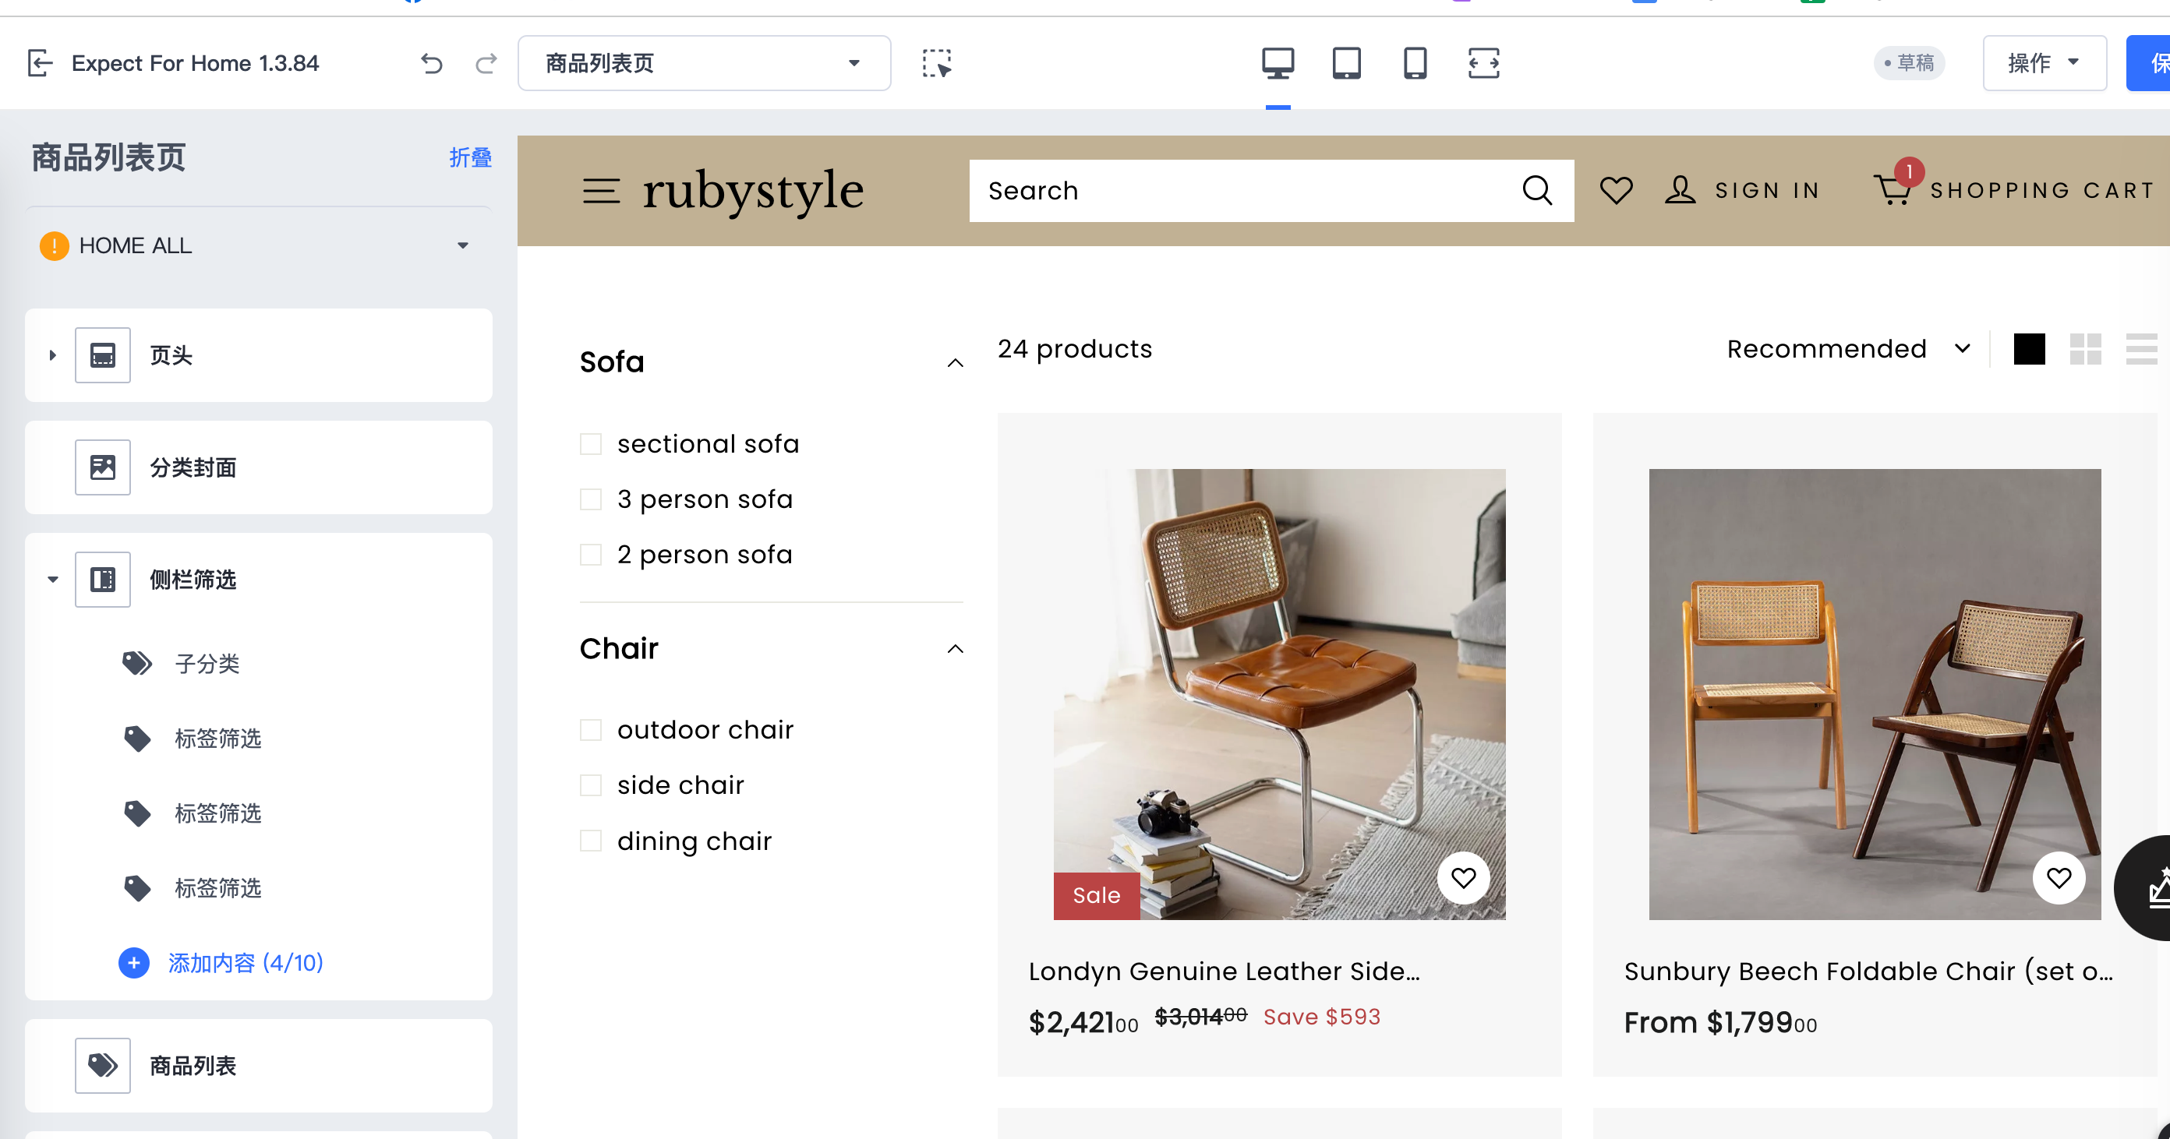Open the 商品列表页 page selector dropdown
The image size is (2170, 1139).
pyautogui.click(x=703, y=63)
